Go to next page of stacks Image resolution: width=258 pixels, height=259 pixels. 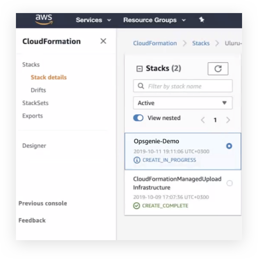pyautogui.click(x=228, y=120)
